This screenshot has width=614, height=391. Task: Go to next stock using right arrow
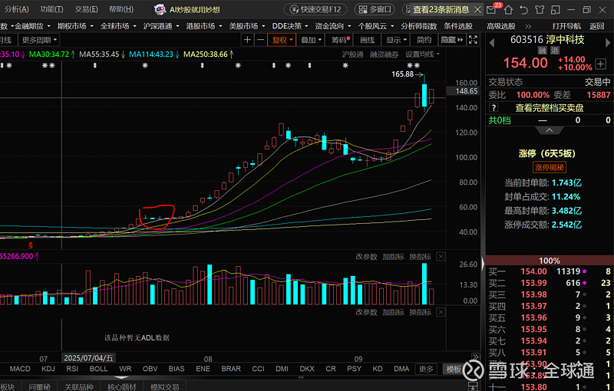point(608,42)
